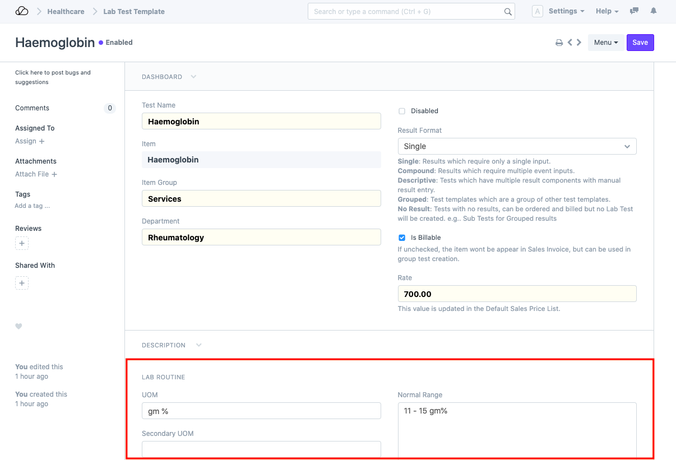The height and width of the screenshot is (460, 676).
Task: Click the Healthcare breadcrumb link
Action: (x=66, y=11)
